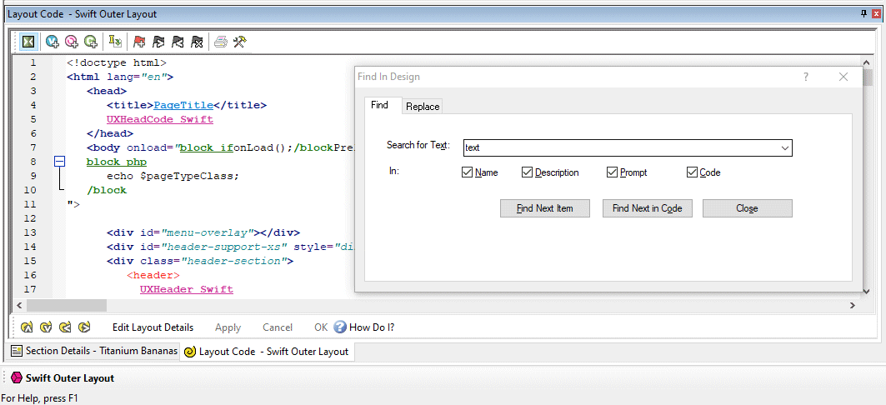The image size is (886, 405).
Task: Collapse the block_php code fold on line 8
Action: (x=59, y=162)
